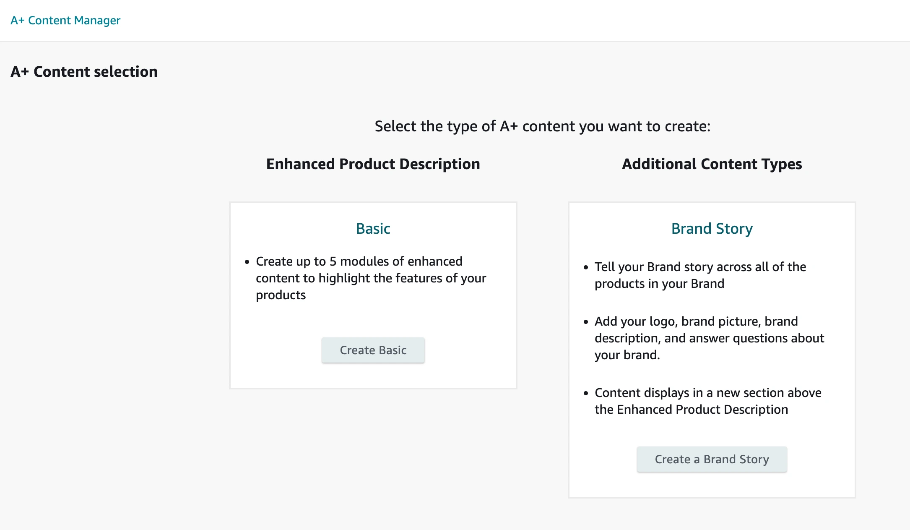The height and width of the screenshot is (530, 910).
Task: Click the bullet dot beside 'Content displays'
Action: coord(586,393)
